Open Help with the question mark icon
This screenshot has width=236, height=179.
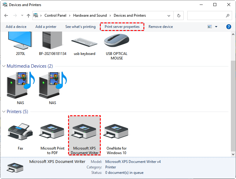tap(229, 27)
